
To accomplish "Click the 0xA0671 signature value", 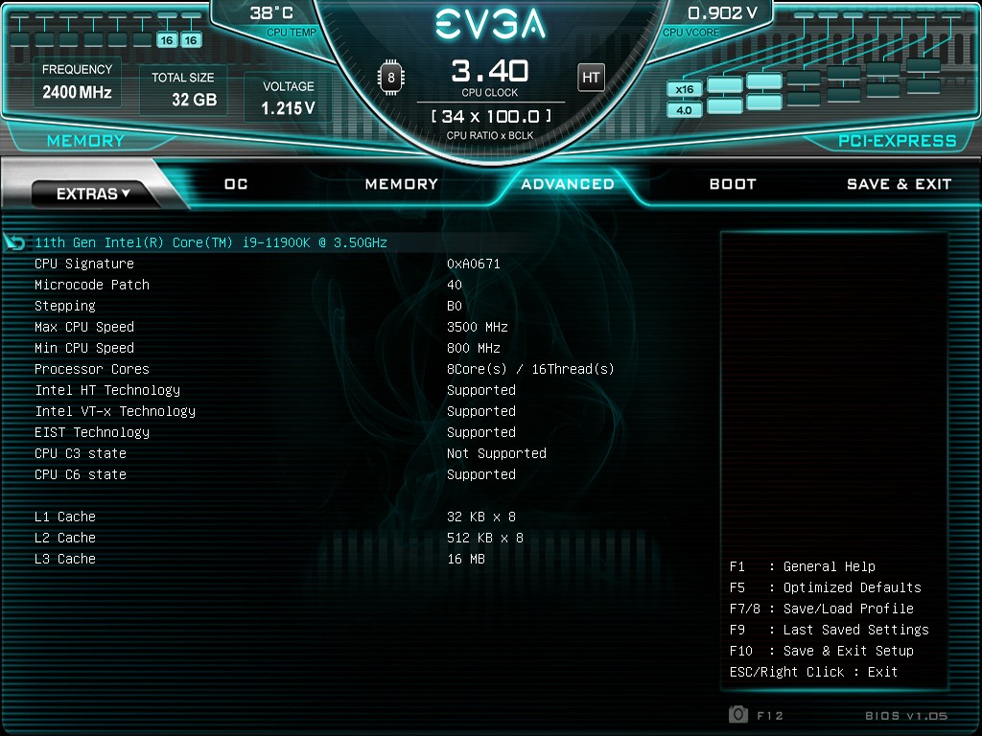I will click(x=474, y=264).
